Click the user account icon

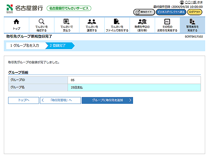(181, 2)
